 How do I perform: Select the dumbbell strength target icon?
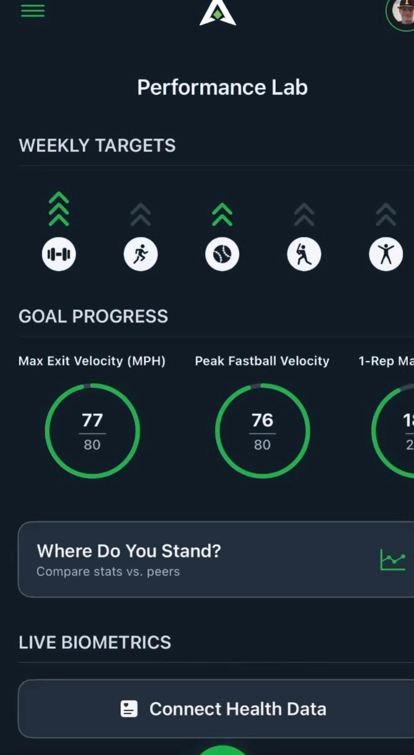point(59,254)
